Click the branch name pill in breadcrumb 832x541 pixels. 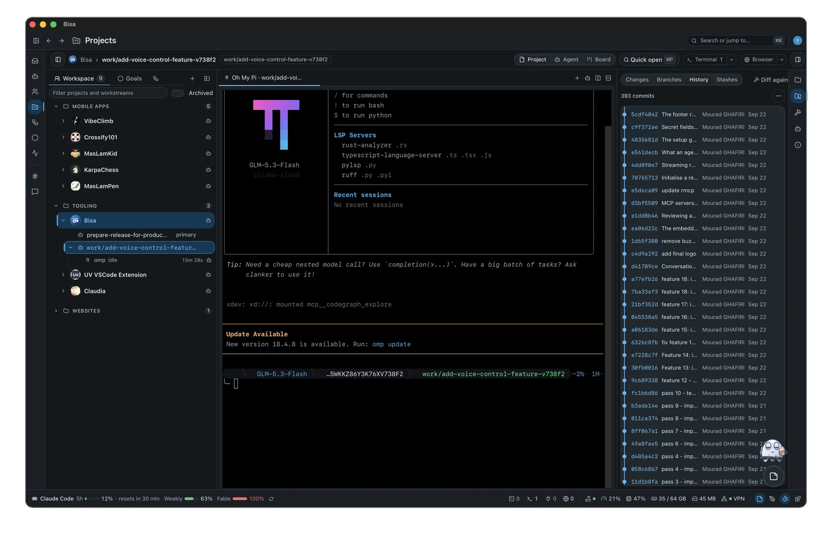pos(275,60)
